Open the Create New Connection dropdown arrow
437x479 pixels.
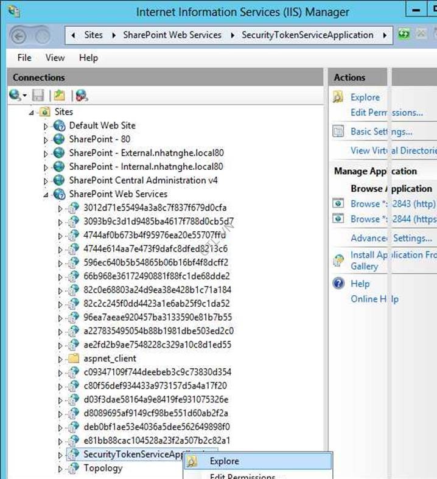[x=24, y=96]
